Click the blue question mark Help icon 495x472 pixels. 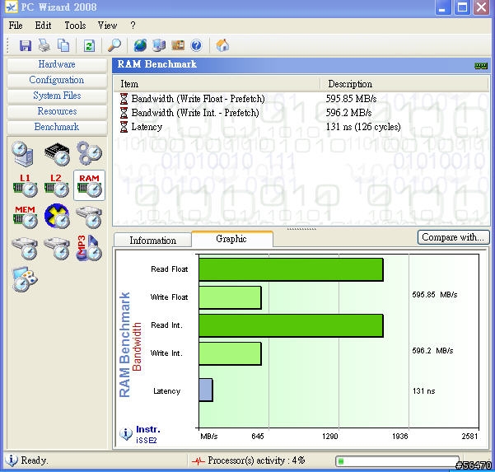point(196,45)
